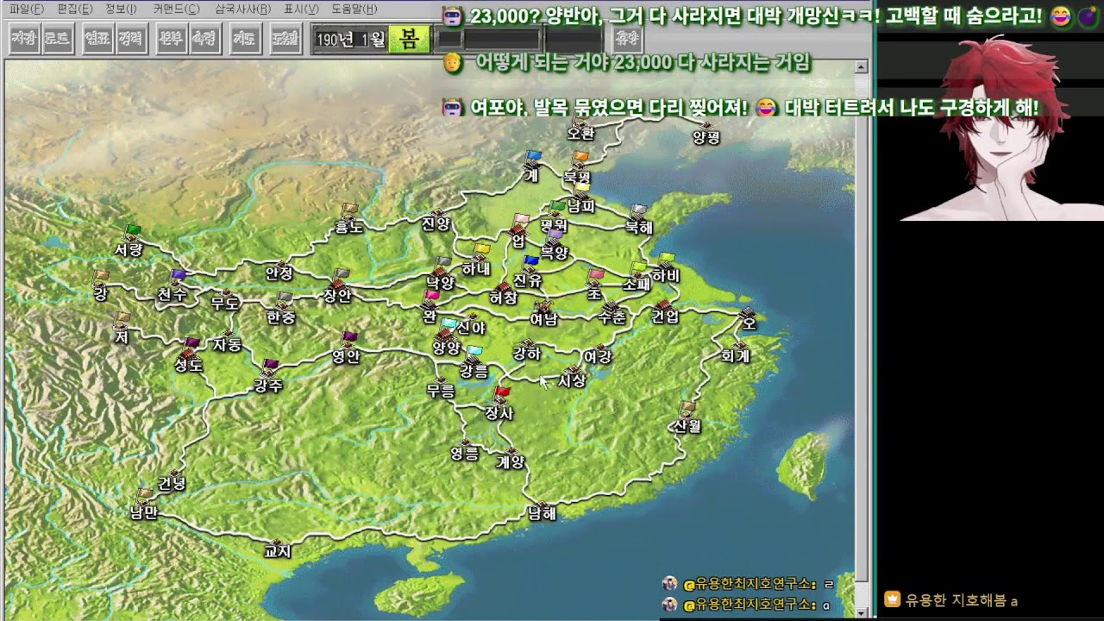Click the tan flag above 남만
This screenshot has height=621, width=1104.
[x=145, y=495]
